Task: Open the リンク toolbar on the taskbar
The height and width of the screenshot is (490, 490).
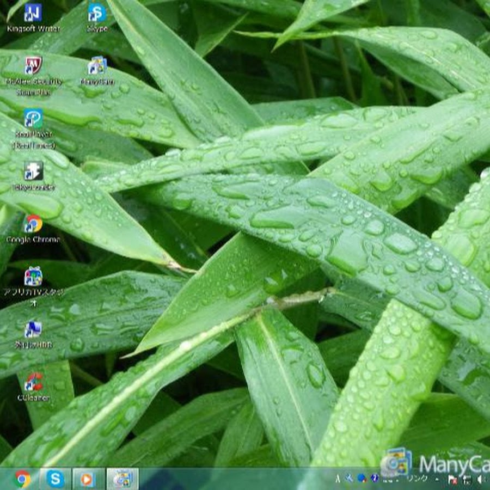Action: point(417,478)
